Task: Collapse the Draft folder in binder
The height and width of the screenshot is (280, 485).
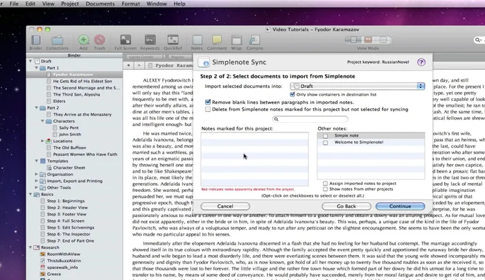Action: coord(30,61)
